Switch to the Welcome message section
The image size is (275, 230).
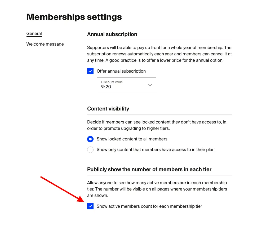click(45, 44)
